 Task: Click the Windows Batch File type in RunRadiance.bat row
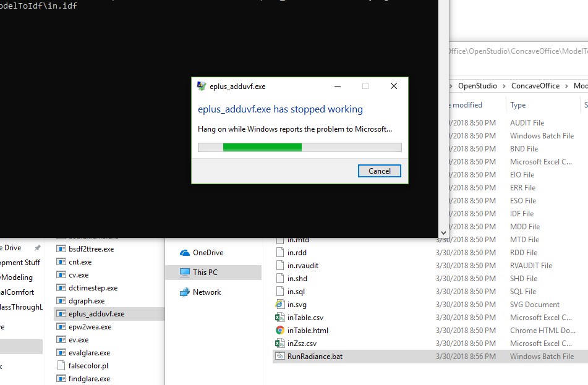coord(542,357)
